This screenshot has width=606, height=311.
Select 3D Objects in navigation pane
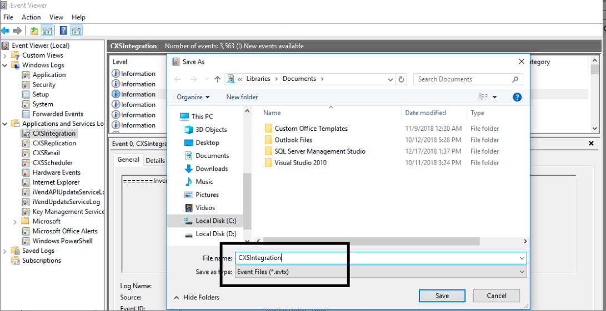coord(206,130)
